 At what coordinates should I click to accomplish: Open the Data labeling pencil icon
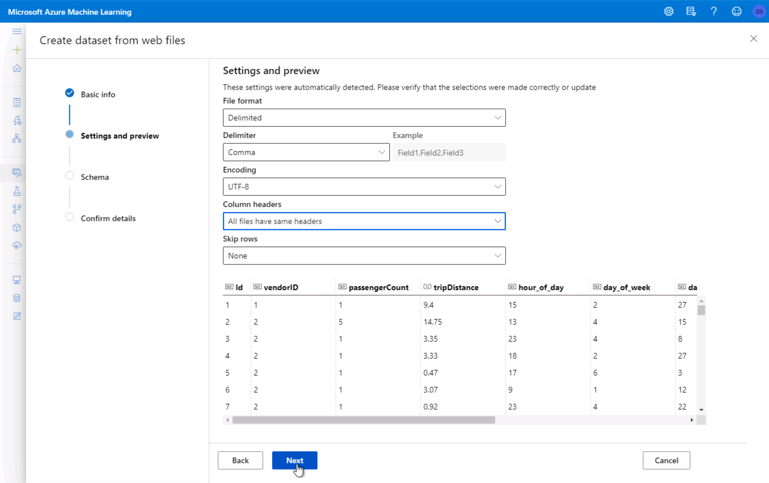(17, 316)
